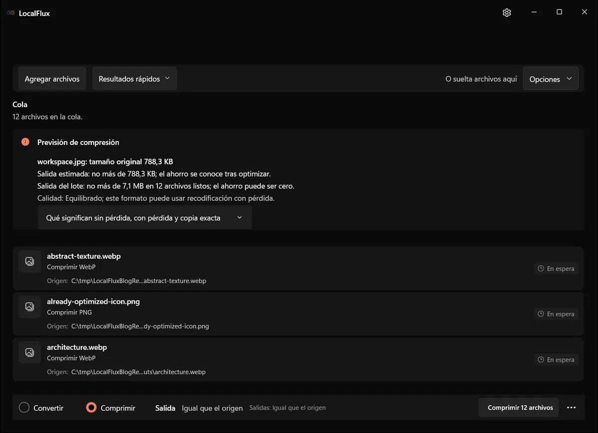The image size is (598, 433).
Task: Maximize the LocalFlux window
Action: pyautogui.click(x=559, y=12)
